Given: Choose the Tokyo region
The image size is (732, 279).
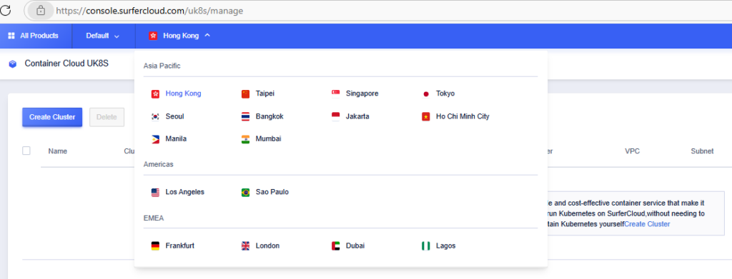Looking at the screenshot, I should [x=445, y=93].
